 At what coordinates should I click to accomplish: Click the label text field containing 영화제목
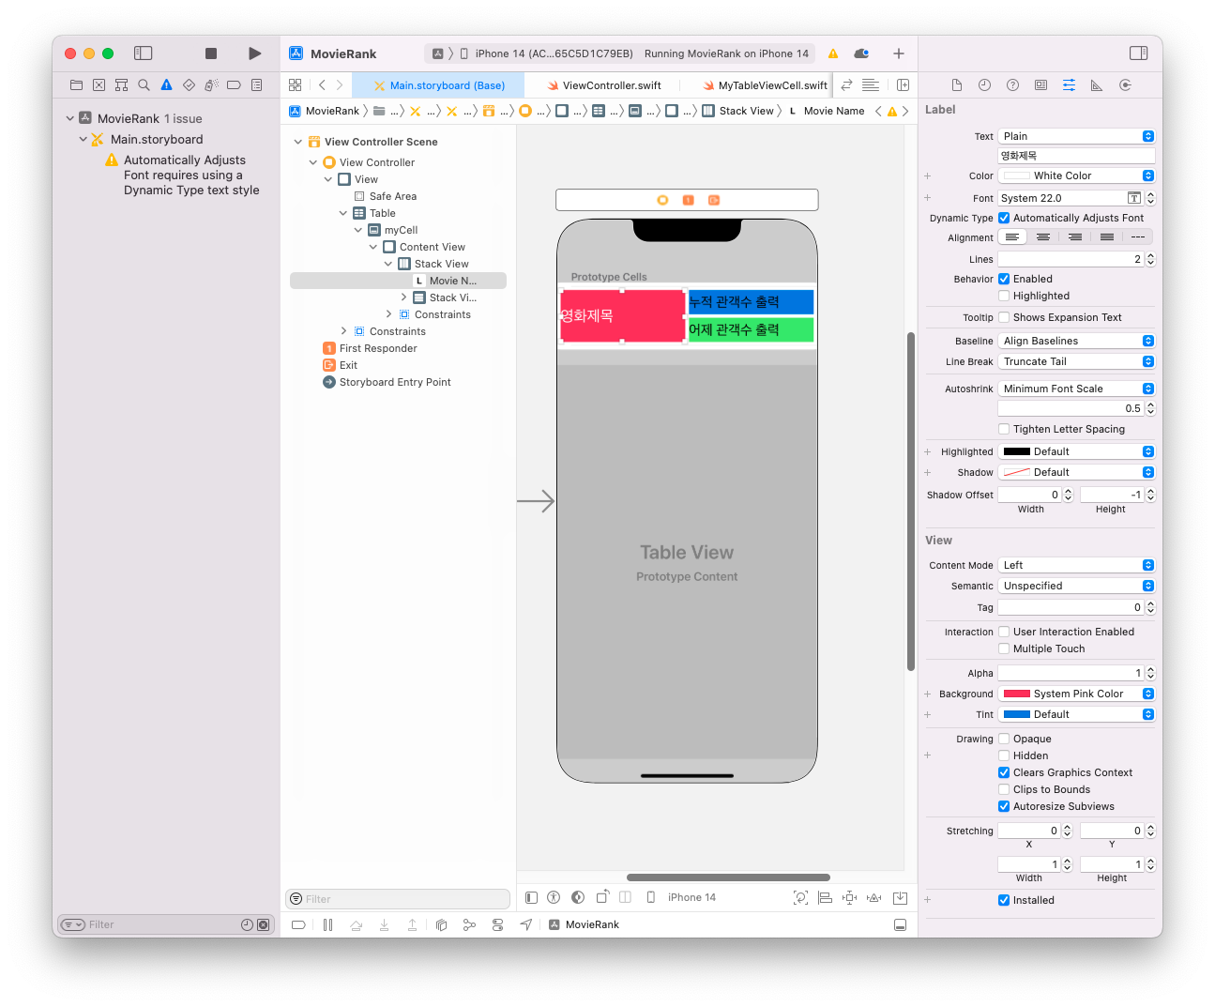[x=1076, y=156]
